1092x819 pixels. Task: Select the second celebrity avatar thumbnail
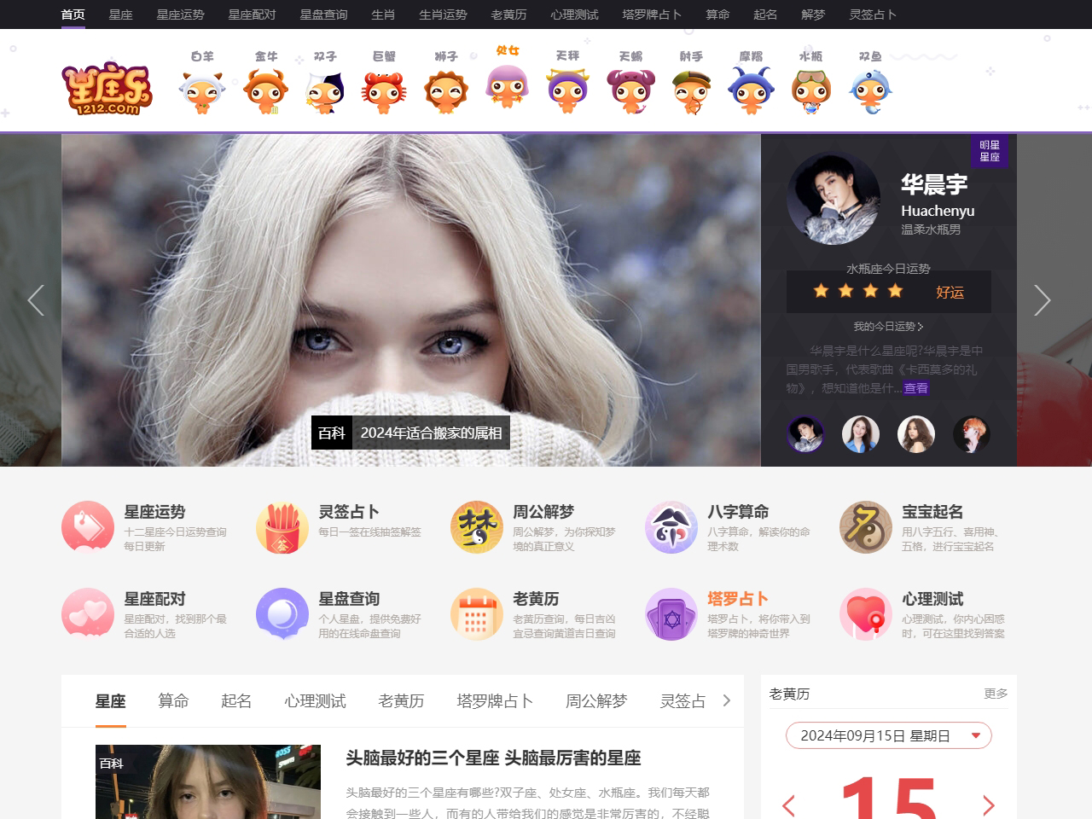click(x=861, y=434)
